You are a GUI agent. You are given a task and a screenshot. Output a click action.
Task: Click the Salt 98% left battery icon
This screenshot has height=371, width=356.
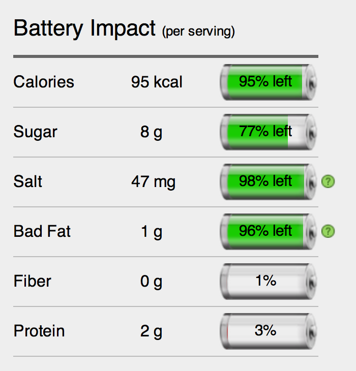click(x=268, y=182)
